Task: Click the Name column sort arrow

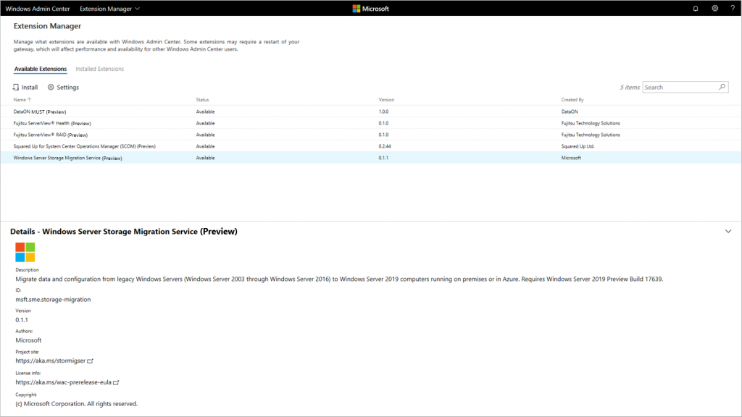Action: (29, 100)
